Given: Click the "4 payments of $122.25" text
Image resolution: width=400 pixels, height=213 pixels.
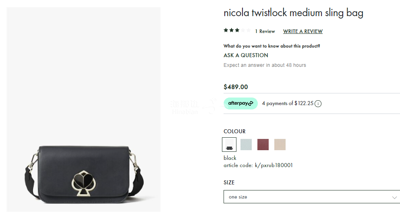Looking at the screenshot, I should 287,103.
